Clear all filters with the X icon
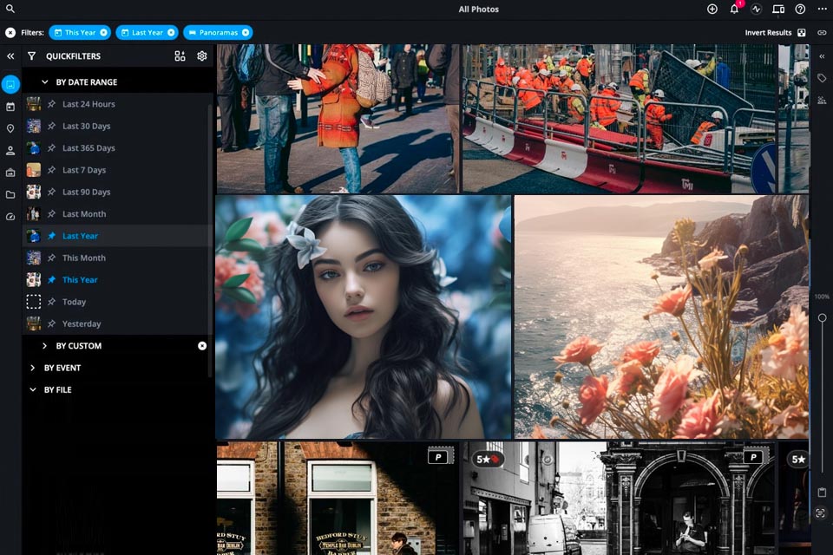833x555 pixels. pos(10,32)
